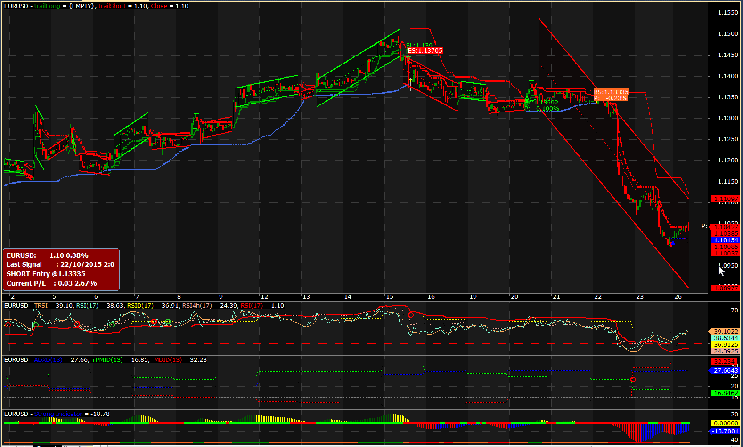The width and height of the screenshot is (743, 447).
Task: Click the 24.3925 value tag
Action: [726, 351]
